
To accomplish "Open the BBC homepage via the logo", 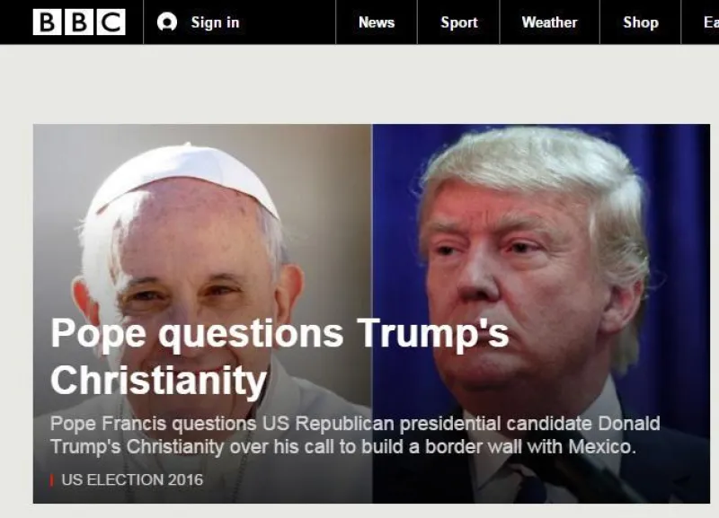I will click(x=79, y=22).
